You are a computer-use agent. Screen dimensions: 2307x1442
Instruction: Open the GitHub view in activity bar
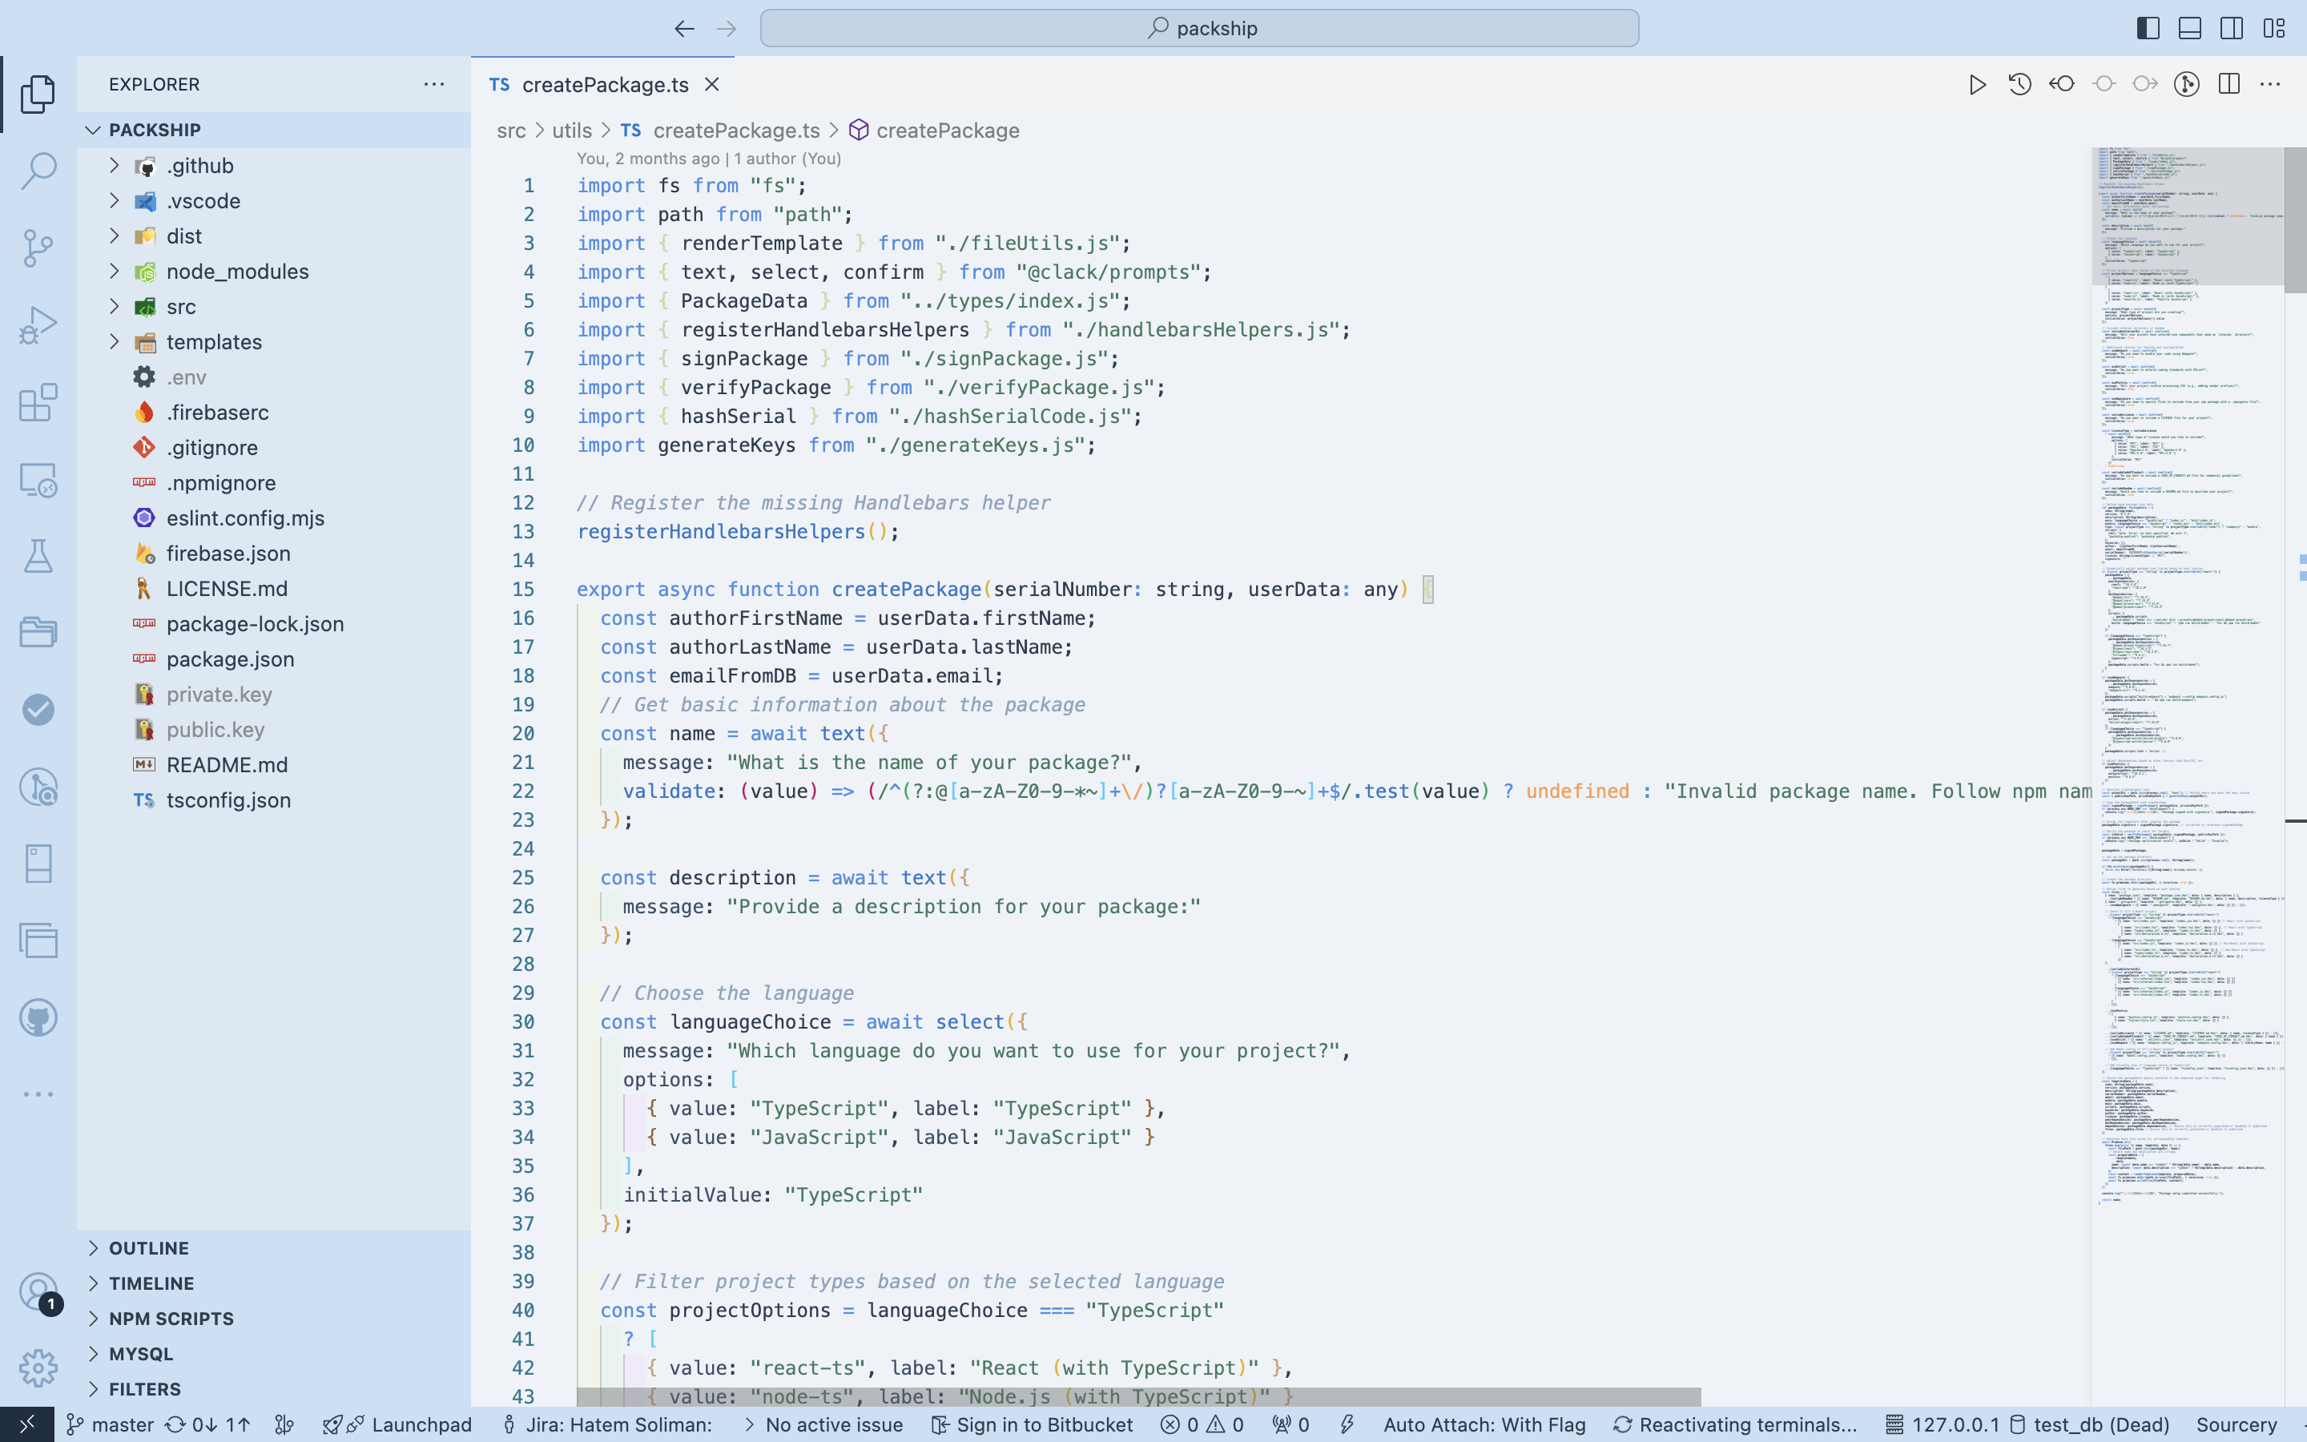click(x=38, y=1017)
